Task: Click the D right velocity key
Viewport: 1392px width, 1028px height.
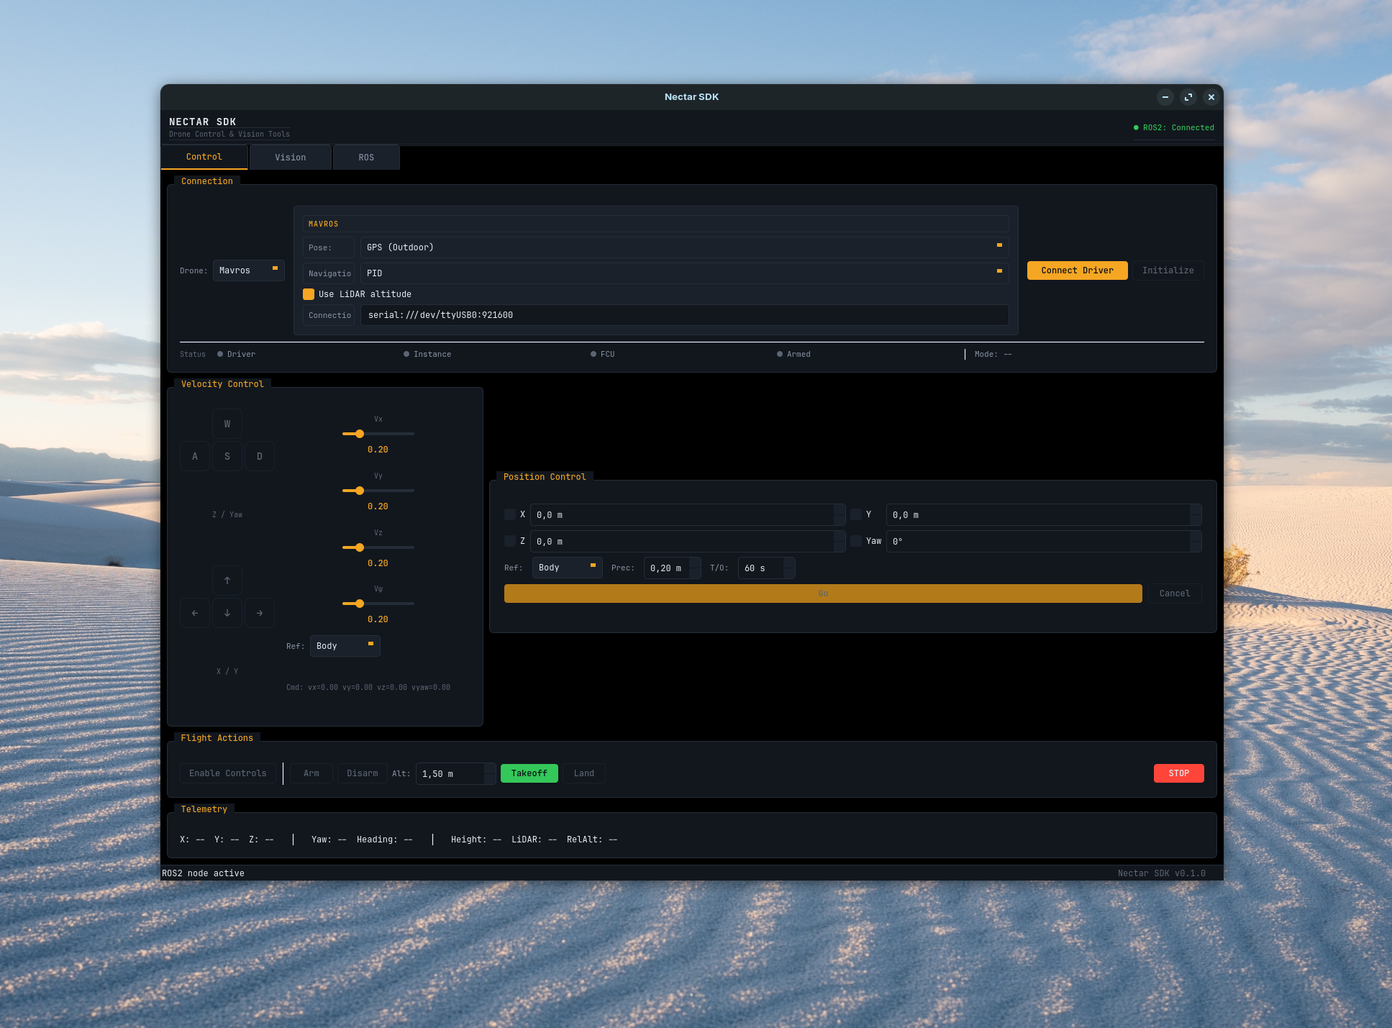Action: [x=260, y=456]
